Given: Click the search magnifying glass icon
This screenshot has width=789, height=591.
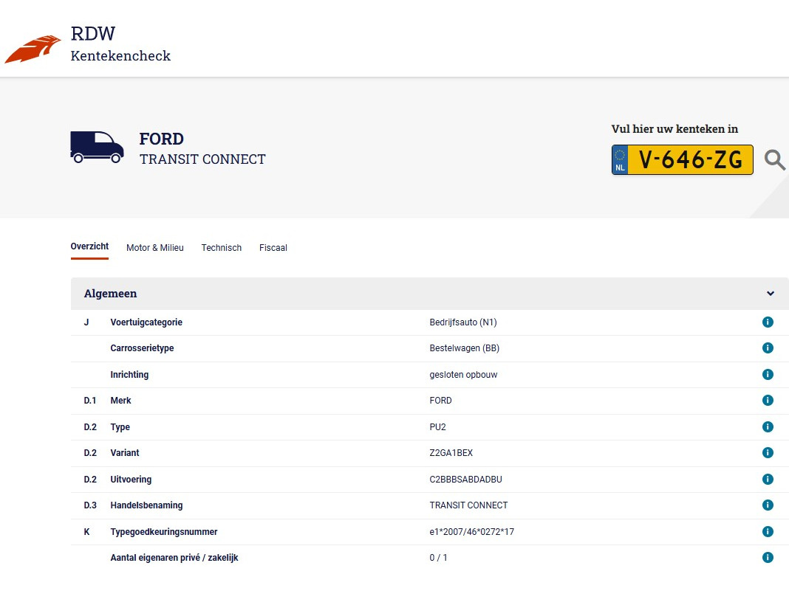Looking at the screenshot, I should coord(774,160).
